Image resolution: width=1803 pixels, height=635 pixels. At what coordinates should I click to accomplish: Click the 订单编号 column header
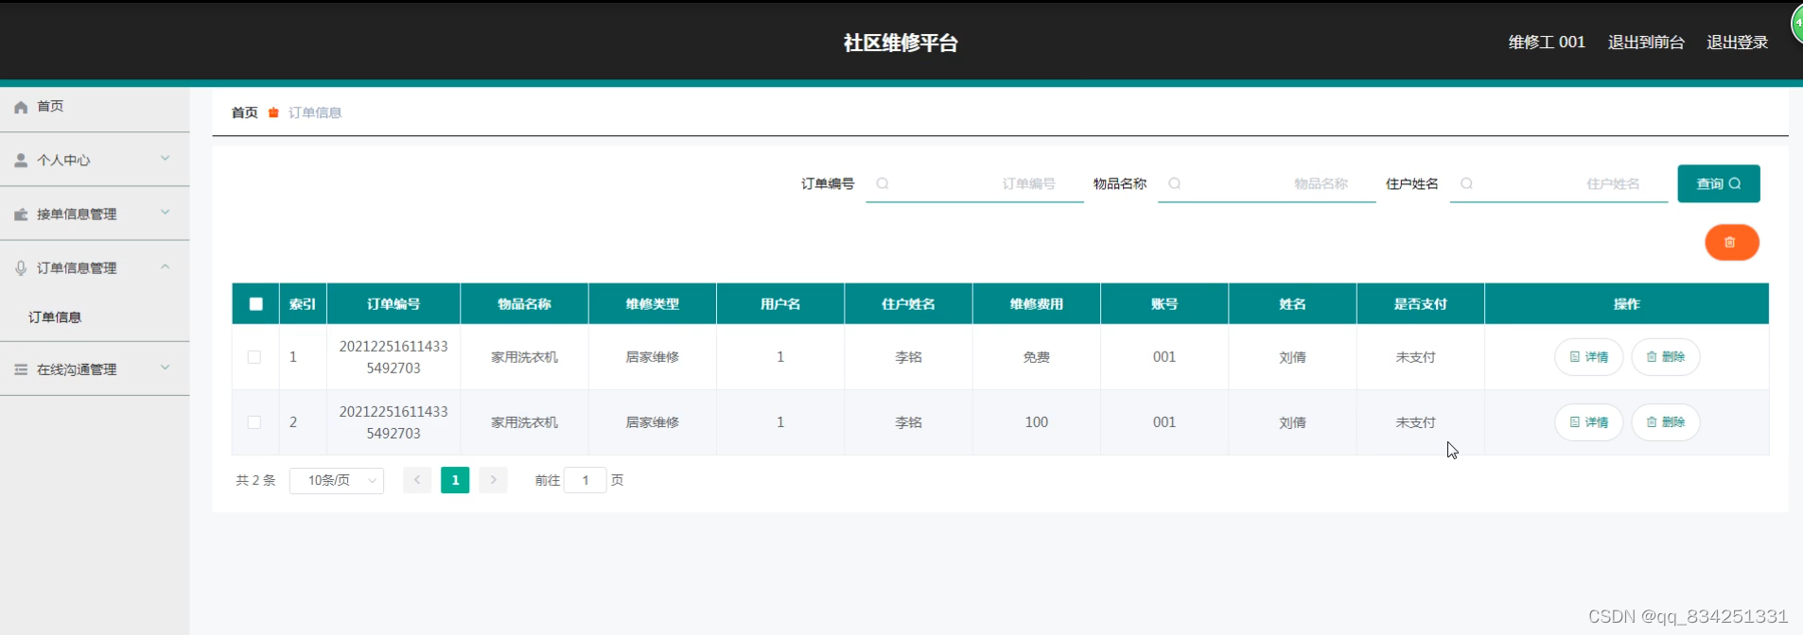click(x=394, y=304)
